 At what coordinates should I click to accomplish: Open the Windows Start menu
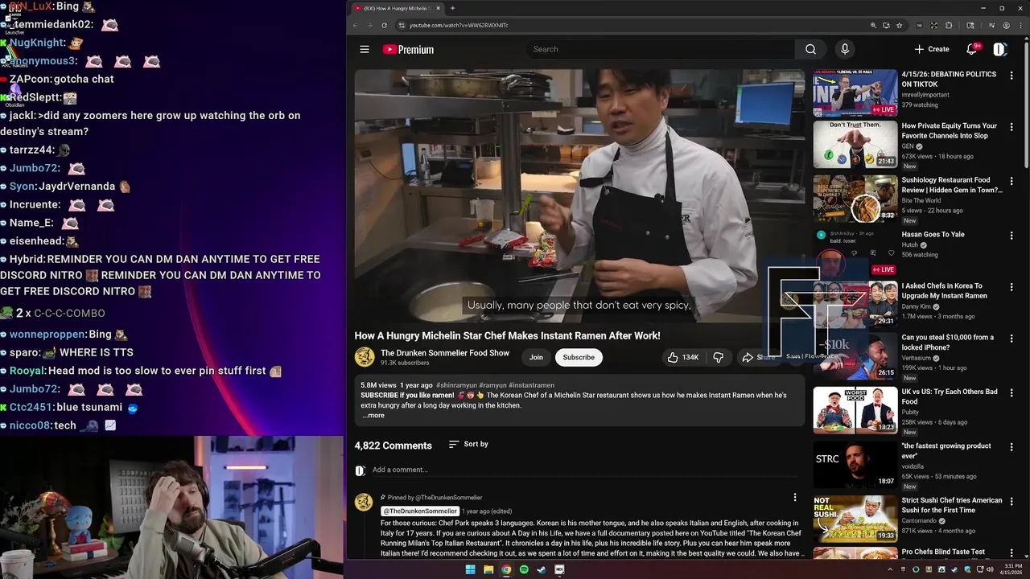[x=470, y=569]
